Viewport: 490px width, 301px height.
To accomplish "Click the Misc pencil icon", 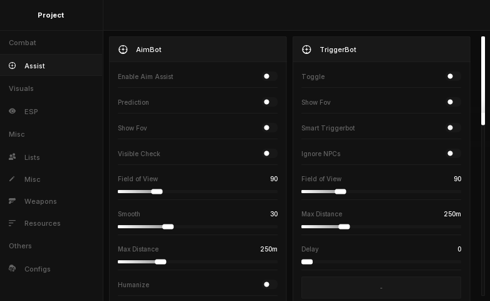I will click(x=13, y=179).
